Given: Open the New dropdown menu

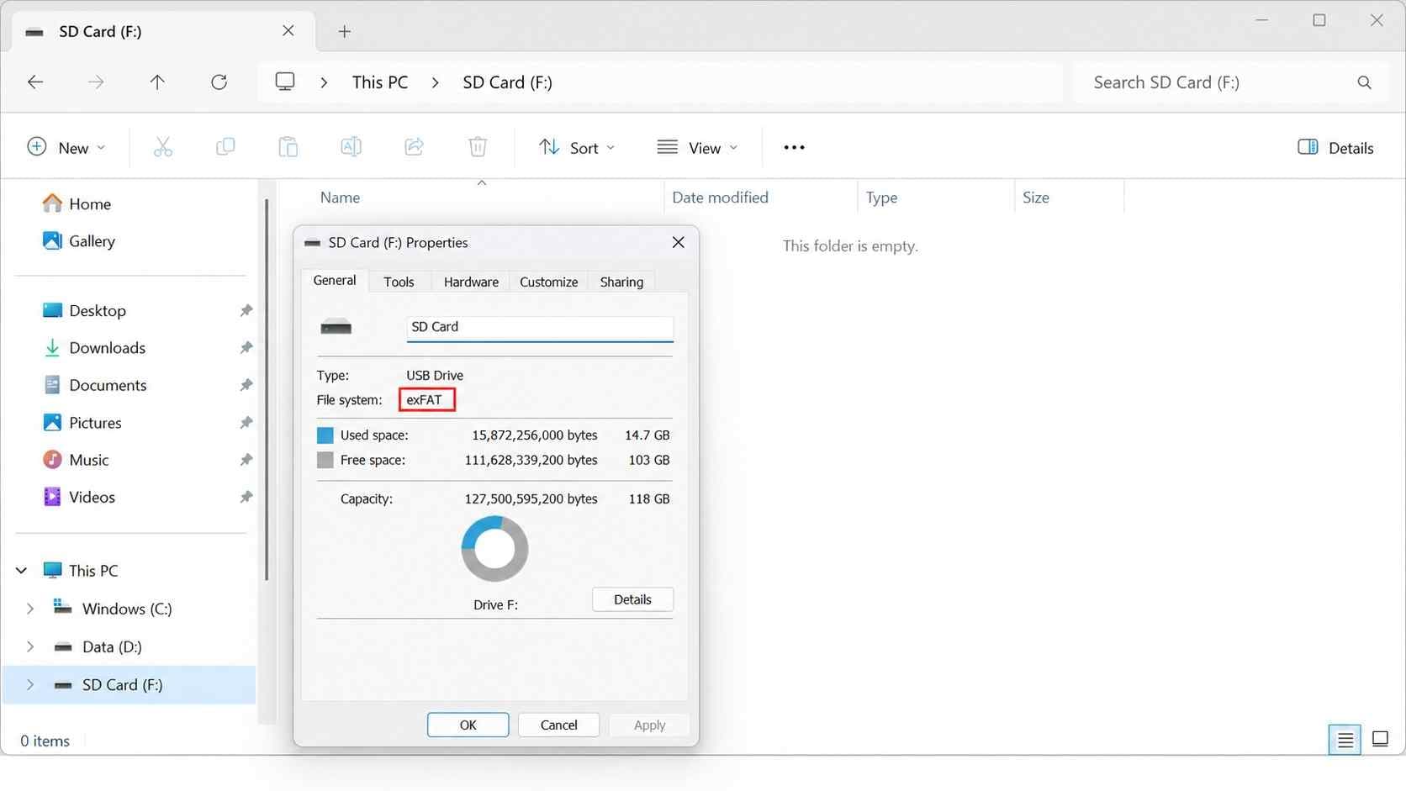Looking at the screenshot, I should click(66, 148).
